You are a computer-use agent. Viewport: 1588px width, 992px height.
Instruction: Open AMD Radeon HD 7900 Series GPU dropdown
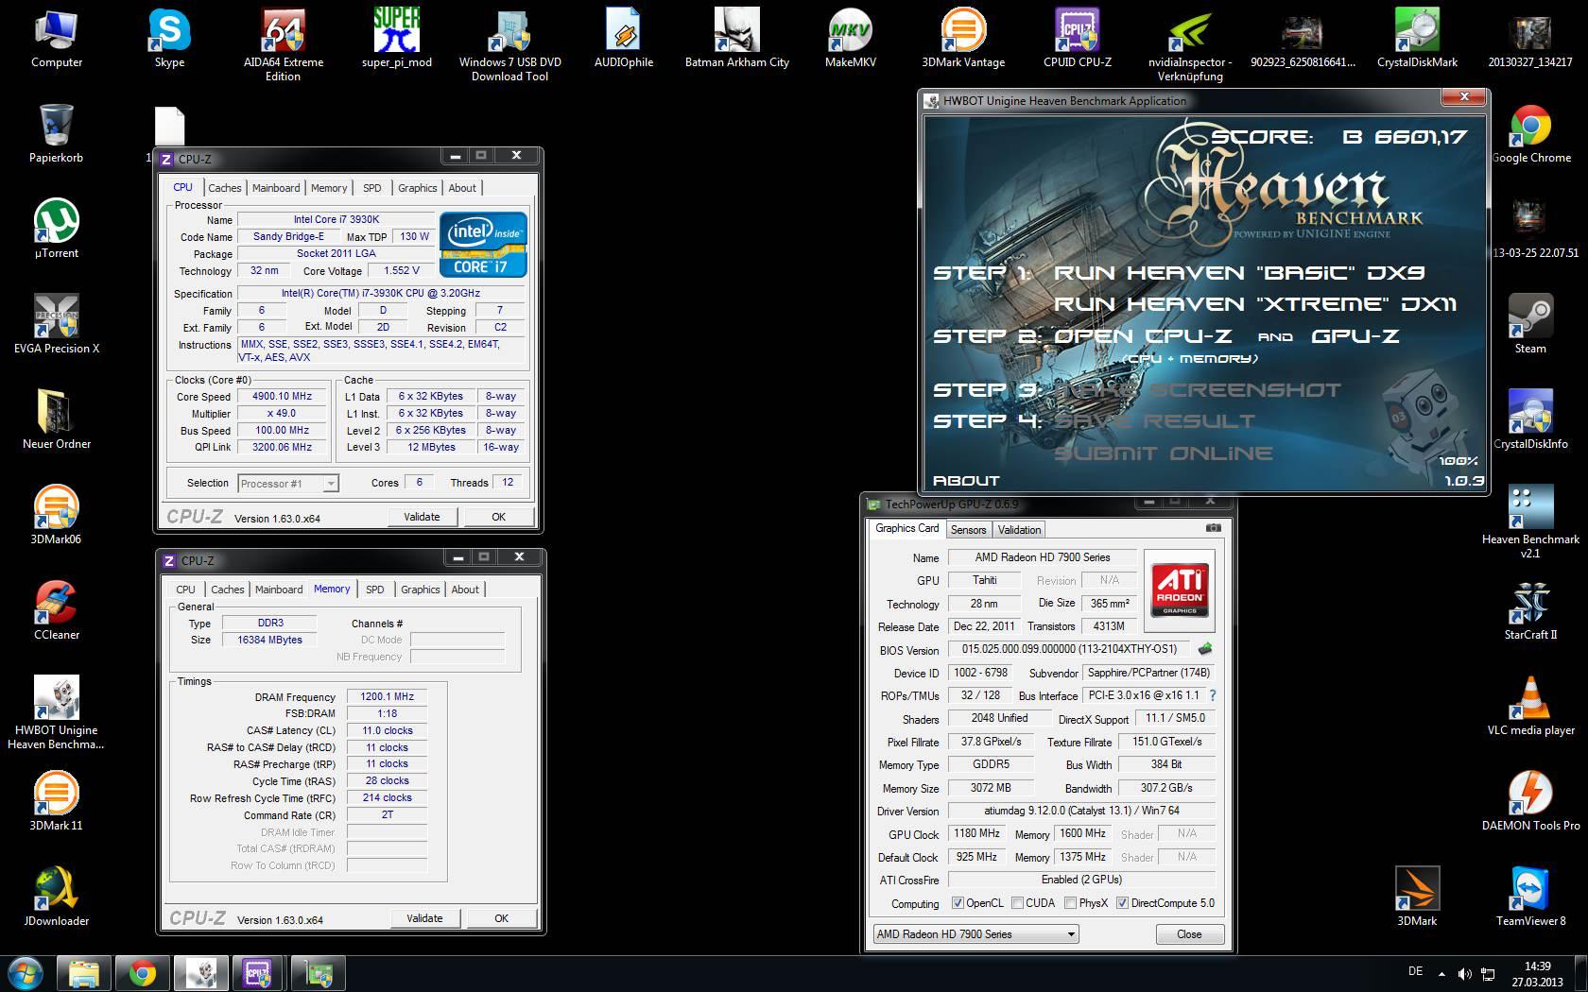975,934
